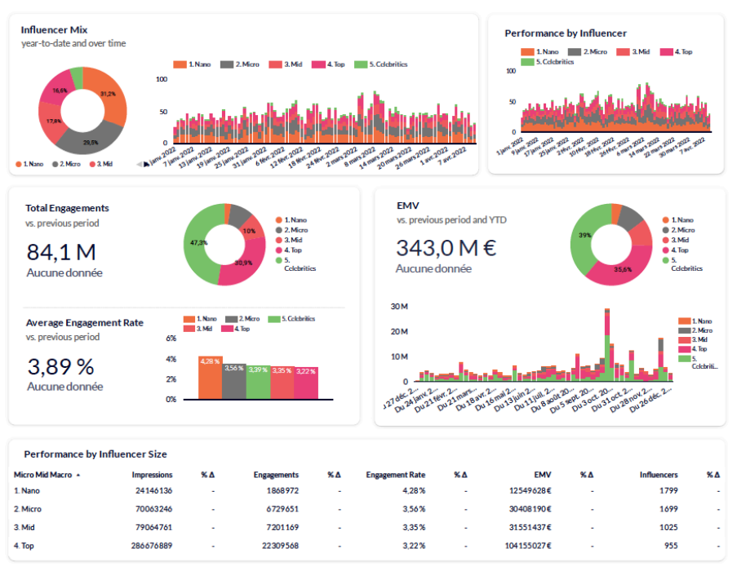
Task: Select the 4. Top row label in table
Action: click(24, 546)
